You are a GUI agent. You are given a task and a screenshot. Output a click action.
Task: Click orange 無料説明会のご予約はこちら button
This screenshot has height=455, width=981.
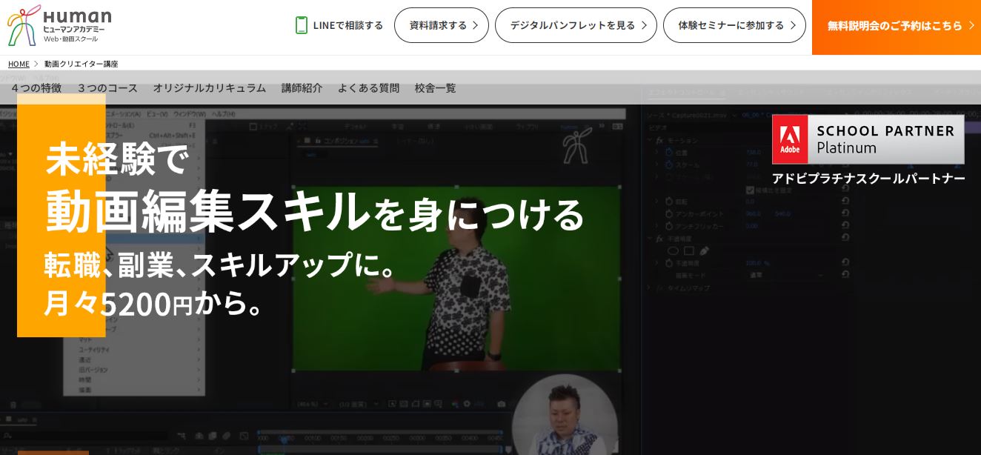[x=897, y=27]
